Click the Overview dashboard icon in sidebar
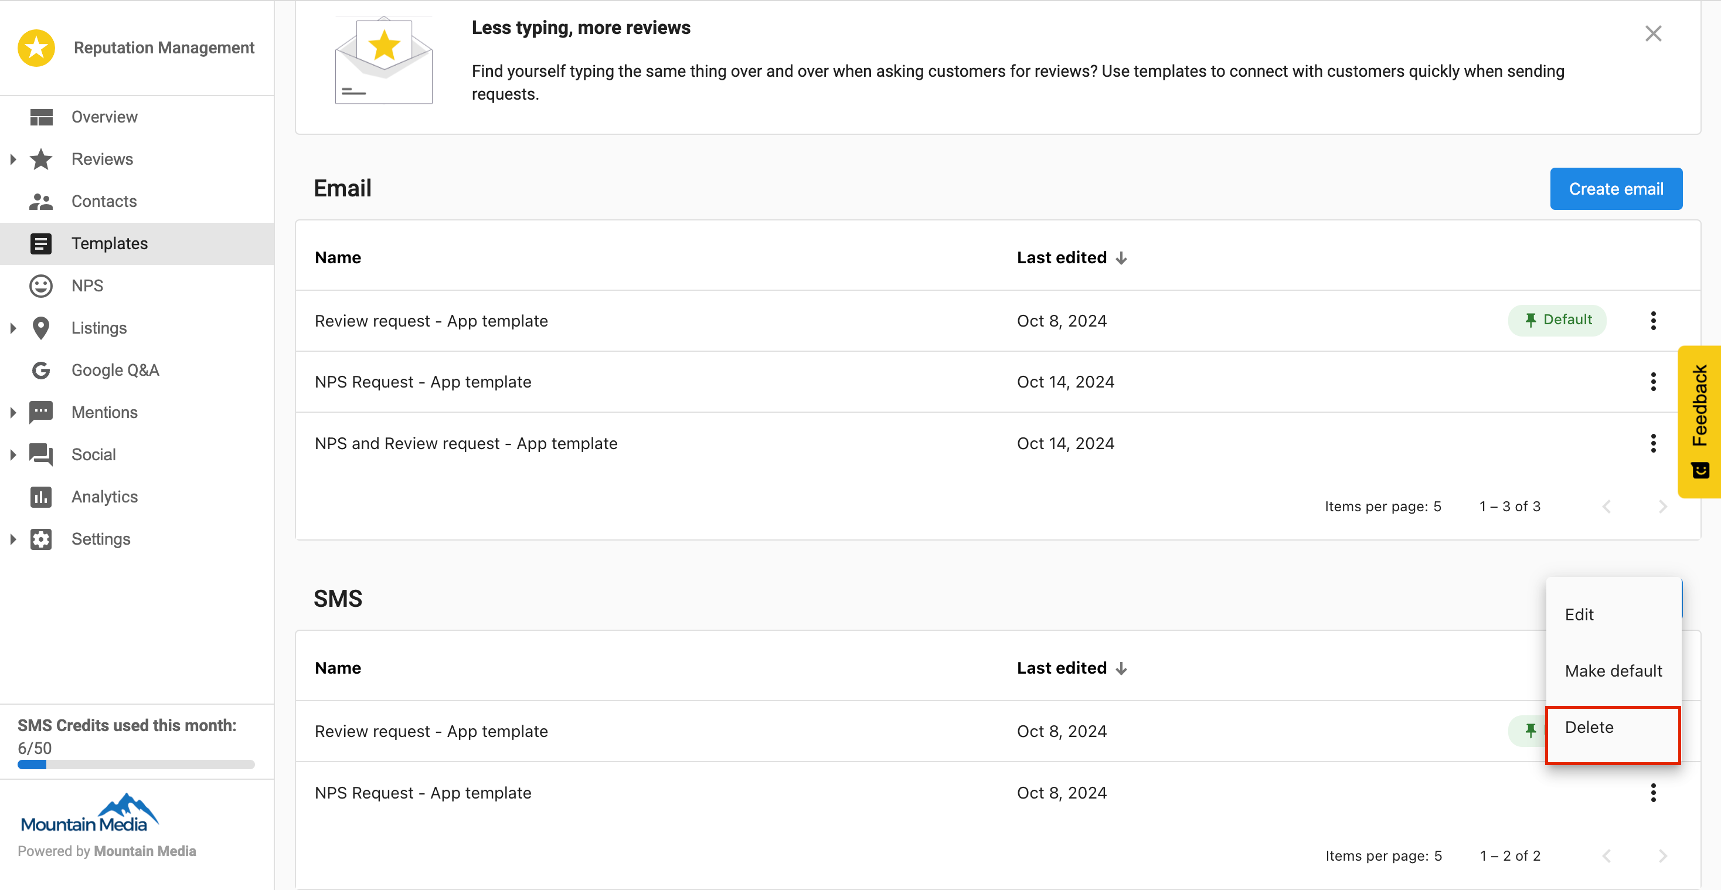Screen dimensions: 1721x890 pyautogui.click(x=41, y=117)
